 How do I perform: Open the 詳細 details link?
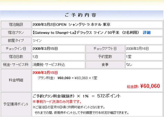click(147, 33)
